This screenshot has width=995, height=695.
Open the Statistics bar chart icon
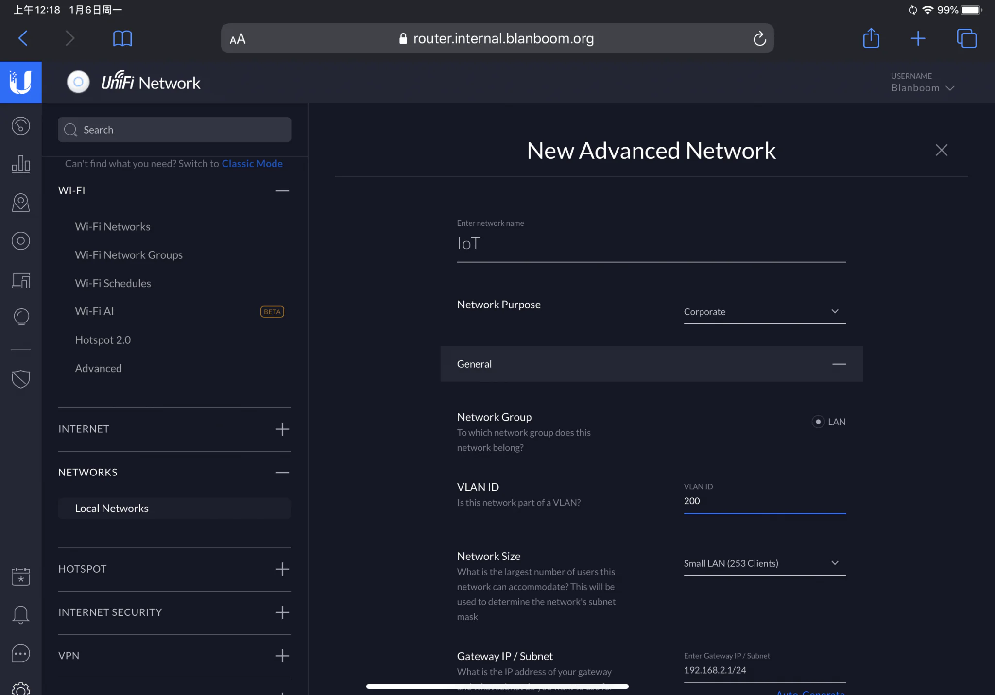coord(21,164)
